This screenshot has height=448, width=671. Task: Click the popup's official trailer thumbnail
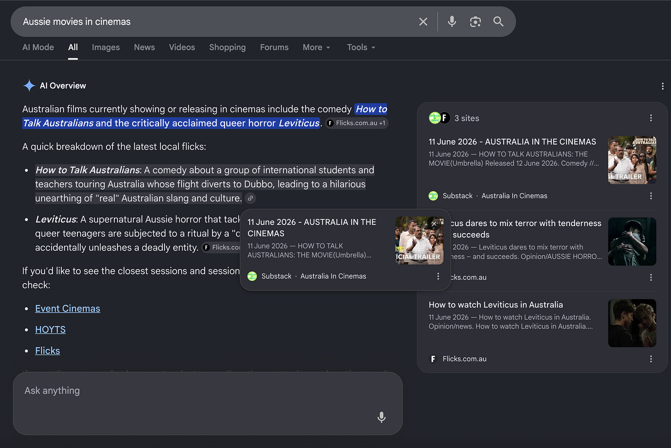pos(419,240)
